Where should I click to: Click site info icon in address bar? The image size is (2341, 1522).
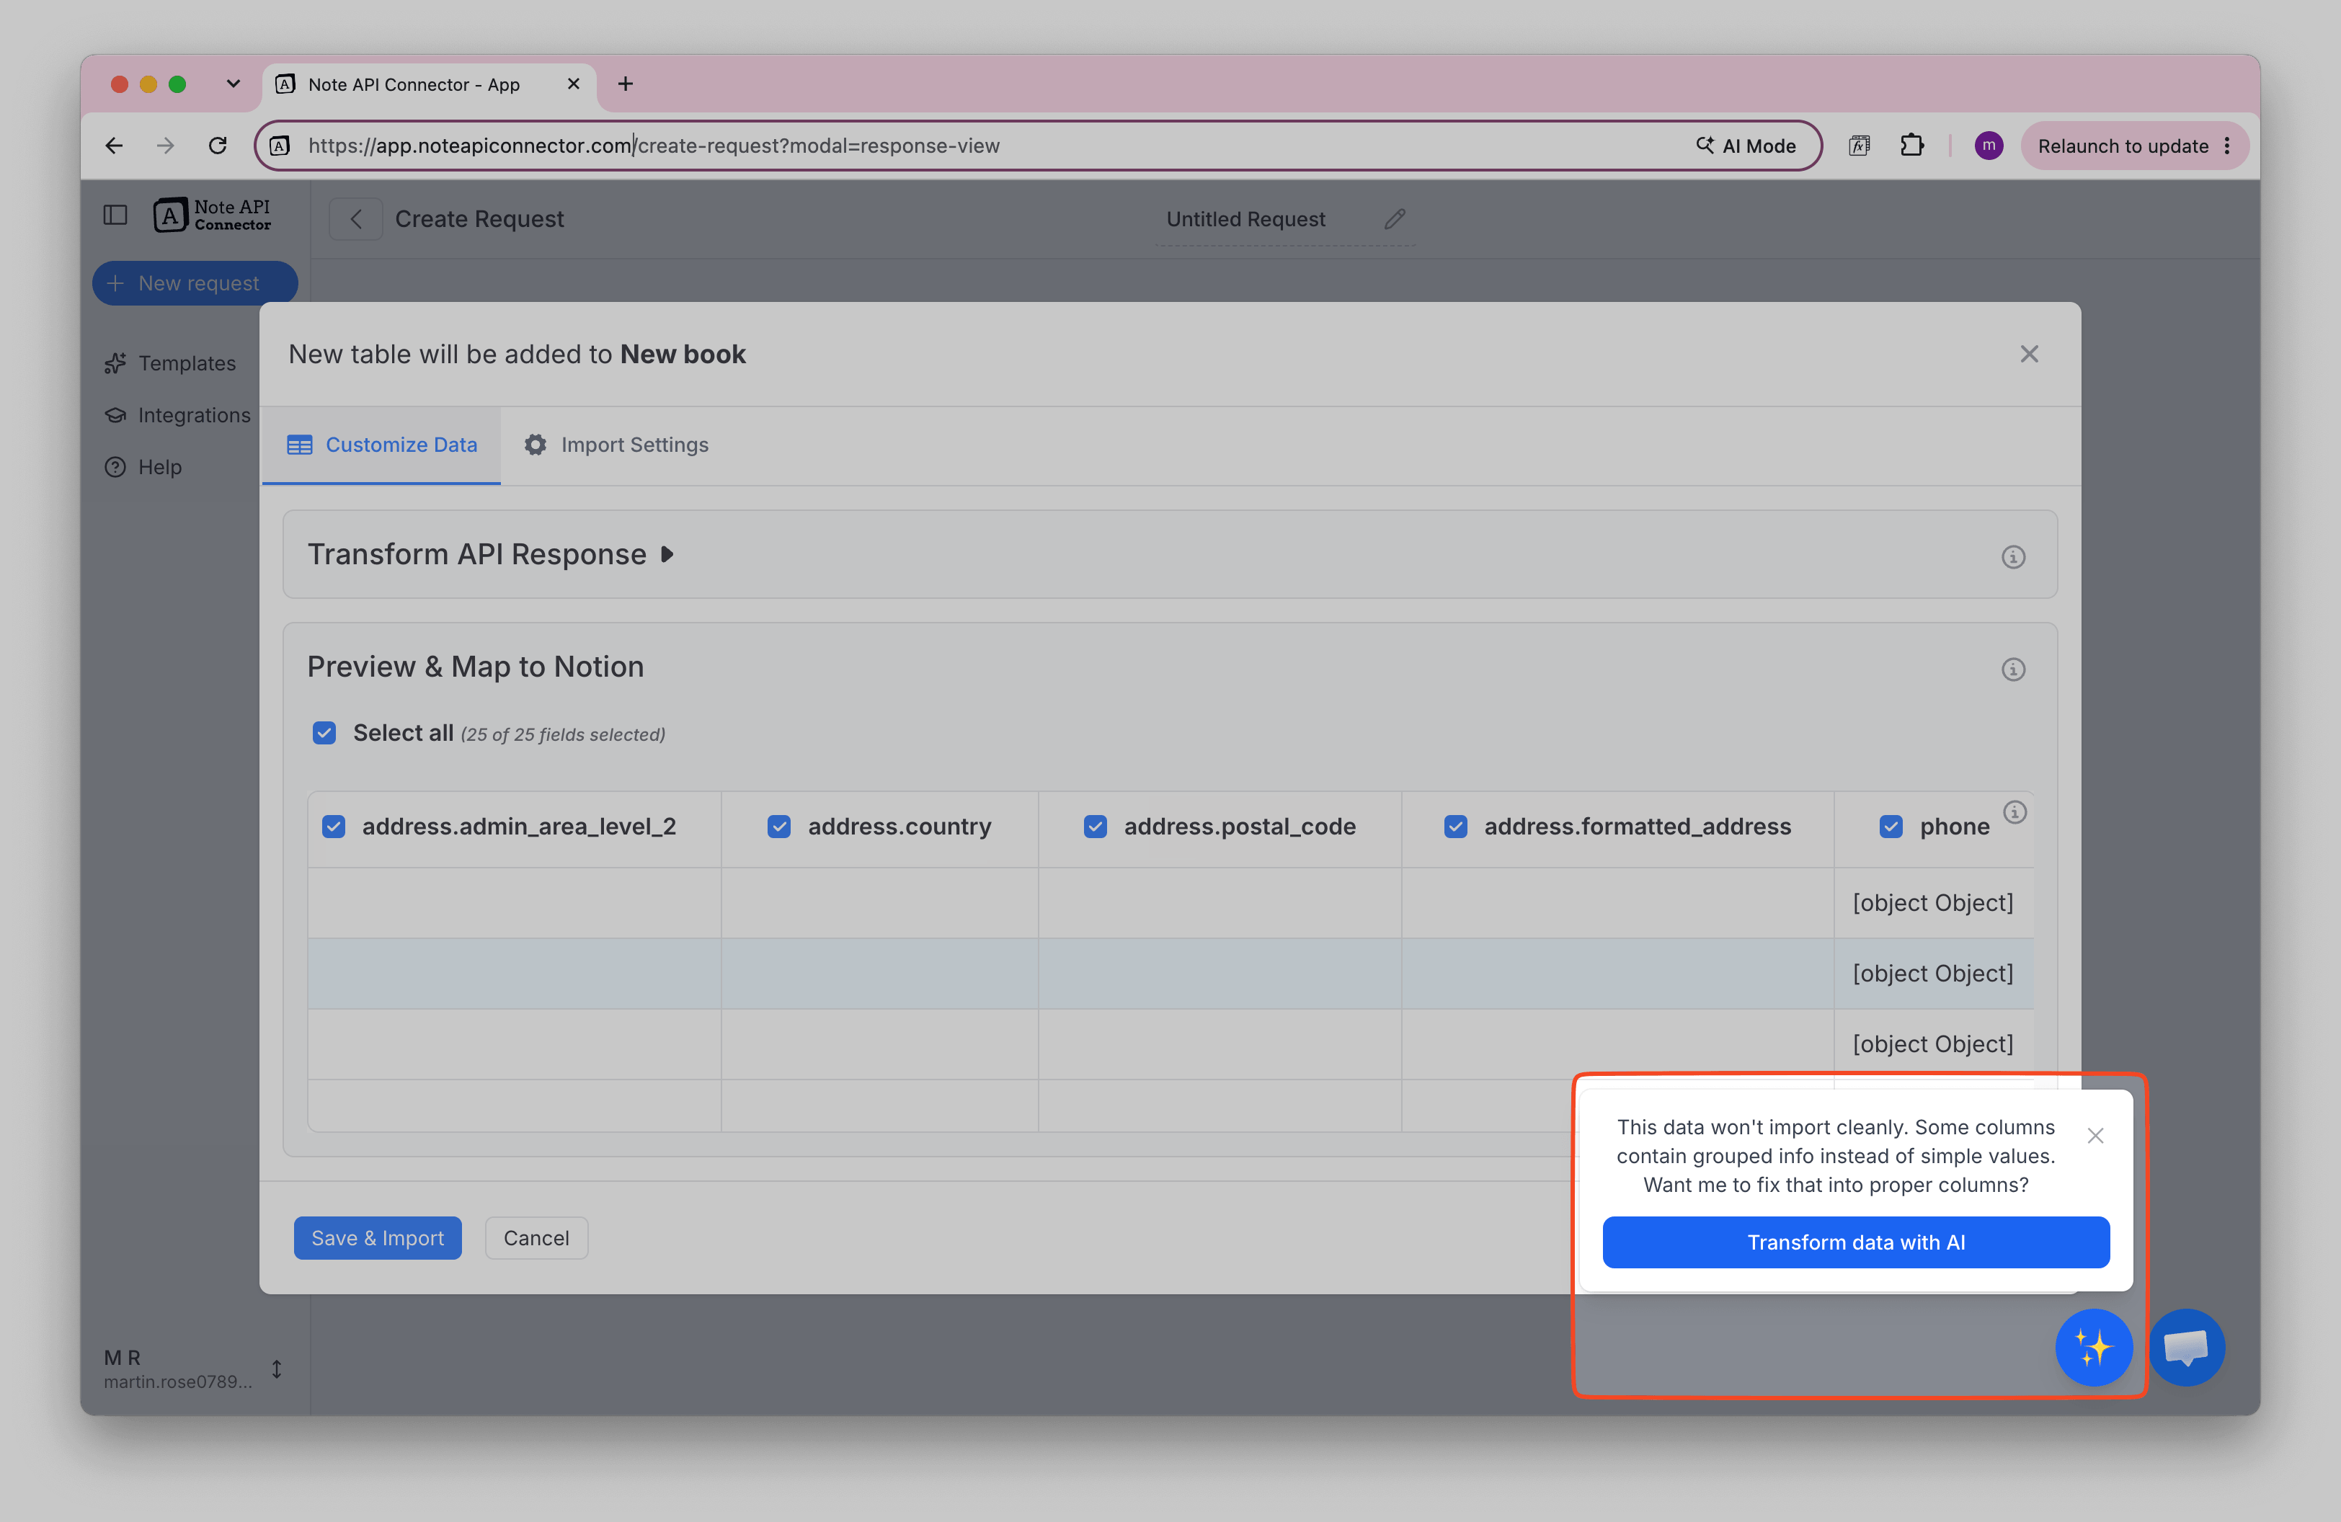click(x=280, y=146)
